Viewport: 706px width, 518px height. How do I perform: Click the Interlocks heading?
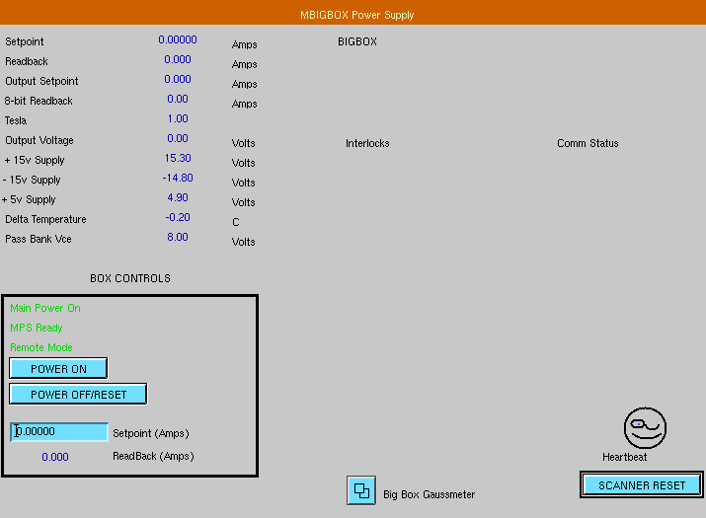point(367,144)
